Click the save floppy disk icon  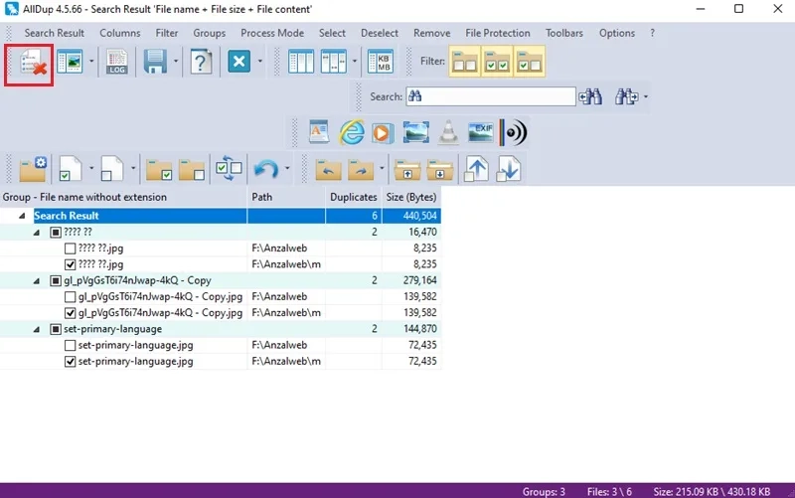[155, 62]
